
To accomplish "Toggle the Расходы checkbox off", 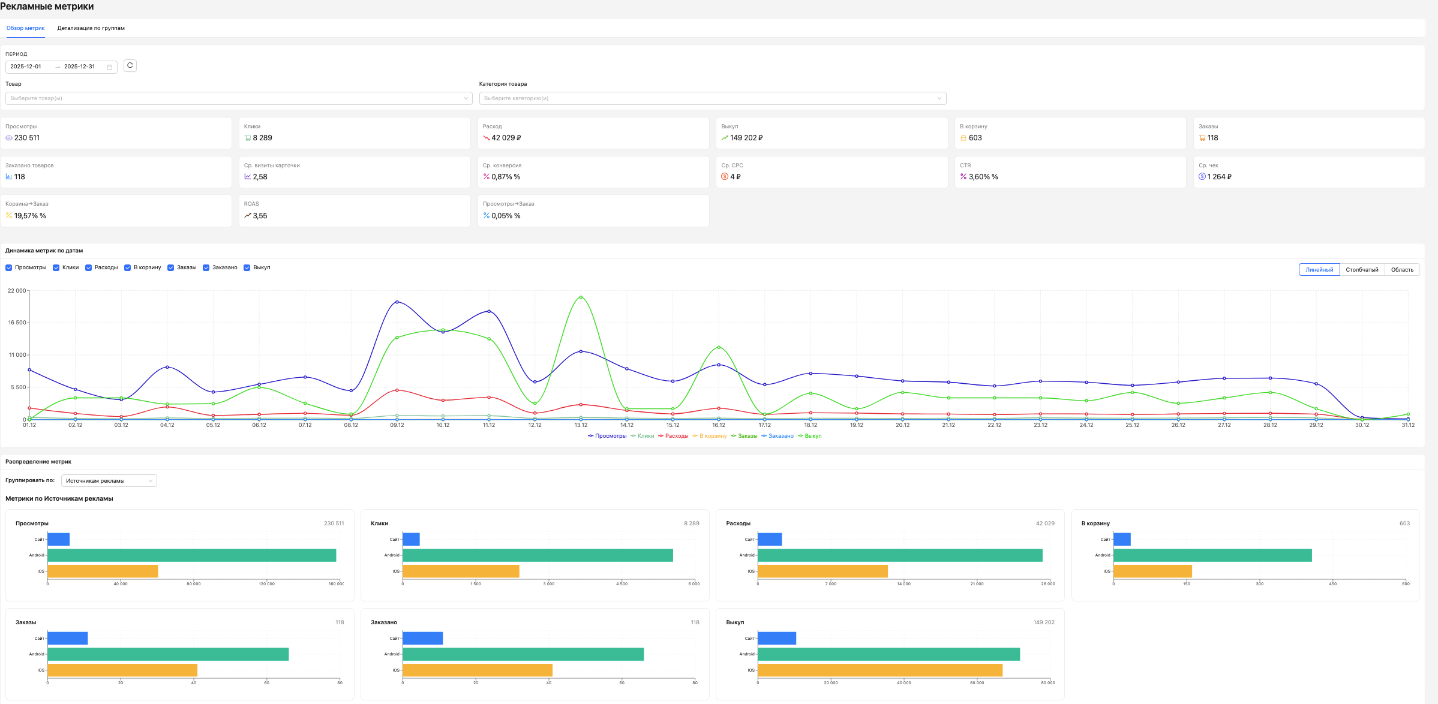I will click(88, 267).
